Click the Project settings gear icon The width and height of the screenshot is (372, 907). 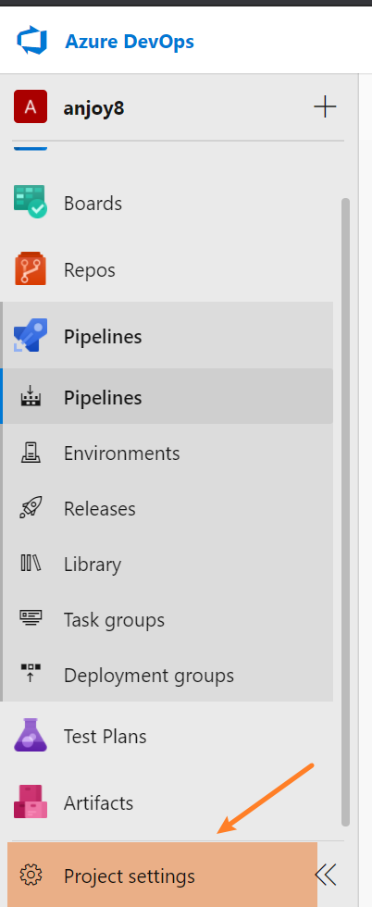pyautogui.click(x=31, y=875)
